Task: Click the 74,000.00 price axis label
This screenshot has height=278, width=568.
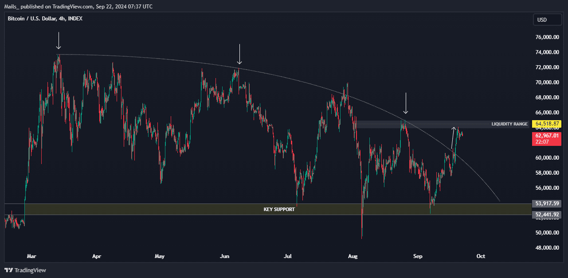Action: 548,52
